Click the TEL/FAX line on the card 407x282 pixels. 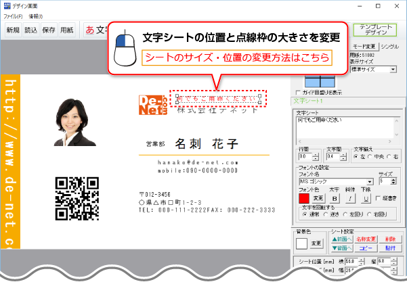207,210
